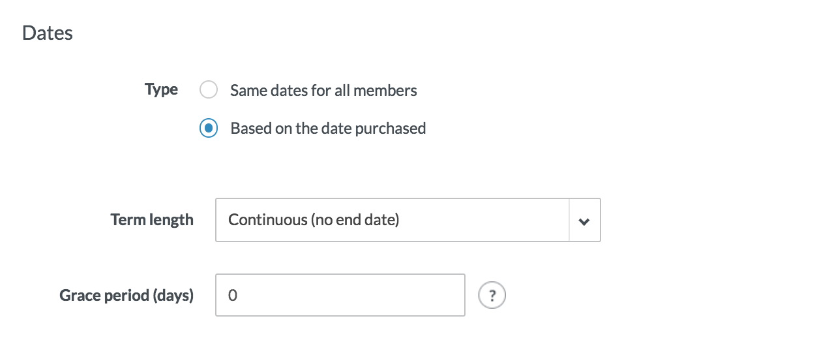Open the Term length dropdown
This screenshot has width=815, height=359.
407,221
